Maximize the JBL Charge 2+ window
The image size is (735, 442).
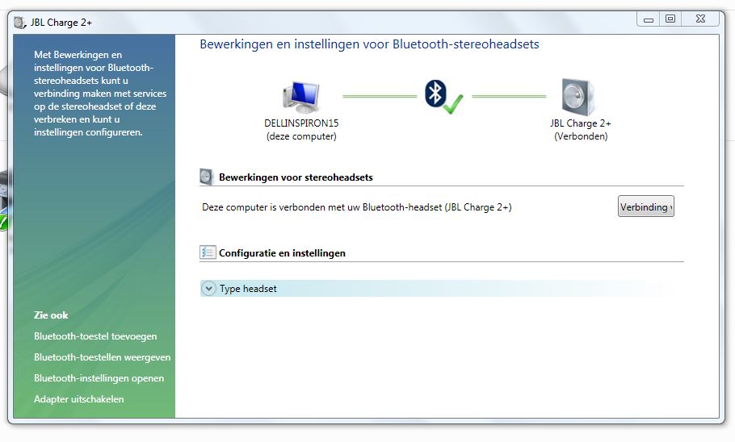pyautogui.click(x=670, y=19)
